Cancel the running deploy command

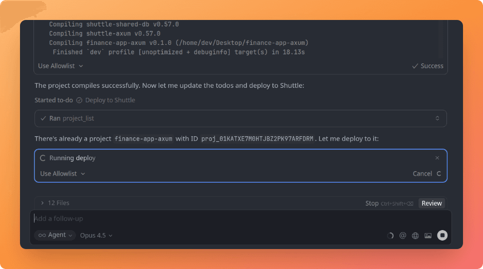(x=422, y=174)
